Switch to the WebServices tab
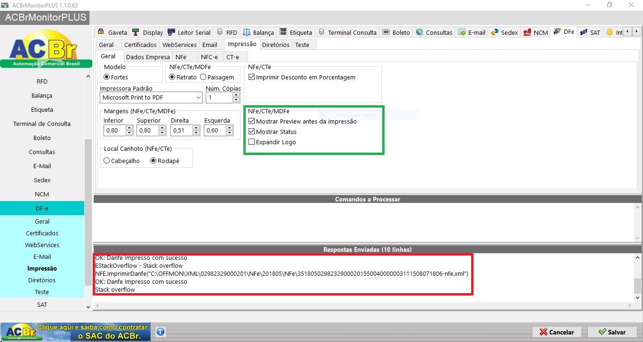 click(179, 45)
